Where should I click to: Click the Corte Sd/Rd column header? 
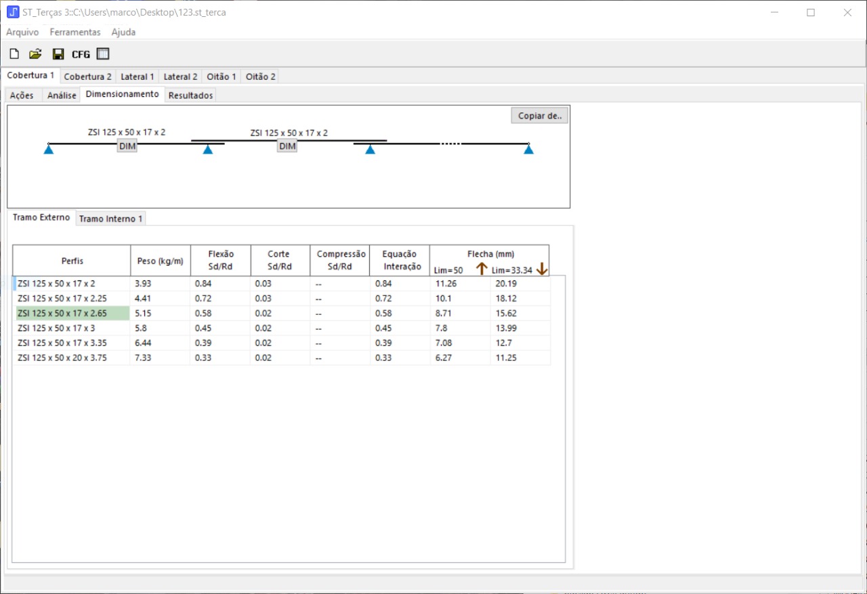point(280,261)
